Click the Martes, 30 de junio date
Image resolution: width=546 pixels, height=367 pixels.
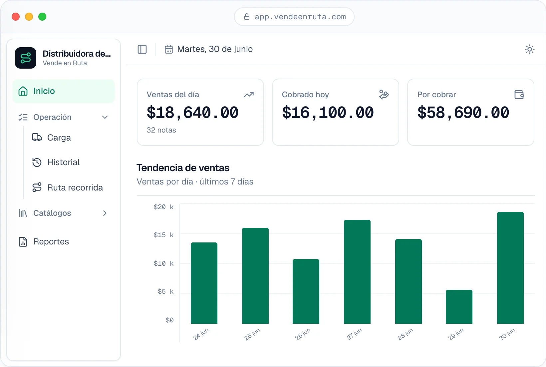pyautogui.click(x=215, y=49)
